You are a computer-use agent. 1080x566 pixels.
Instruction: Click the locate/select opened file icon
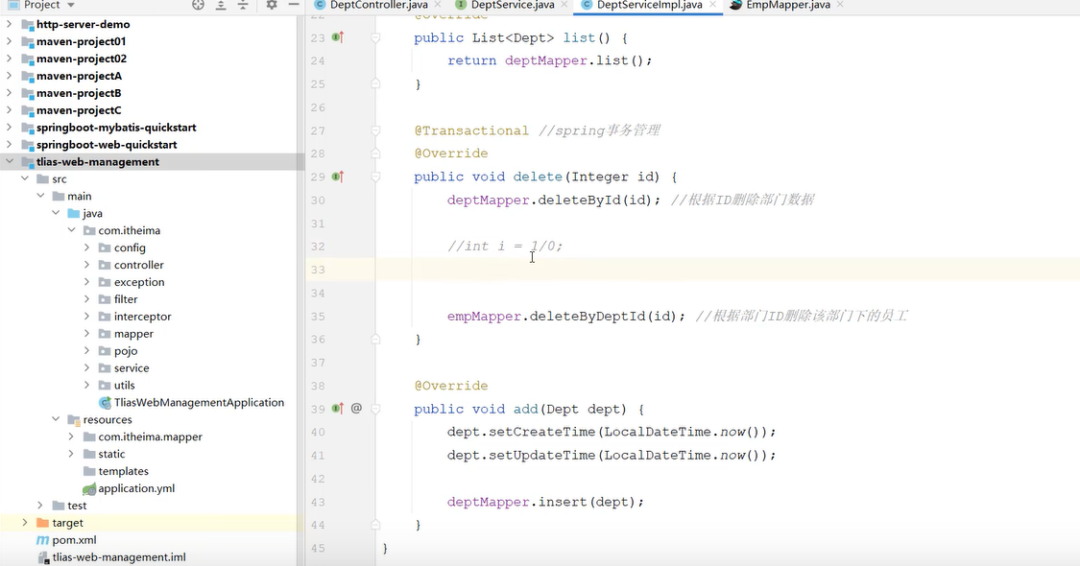tap(199, 5)
